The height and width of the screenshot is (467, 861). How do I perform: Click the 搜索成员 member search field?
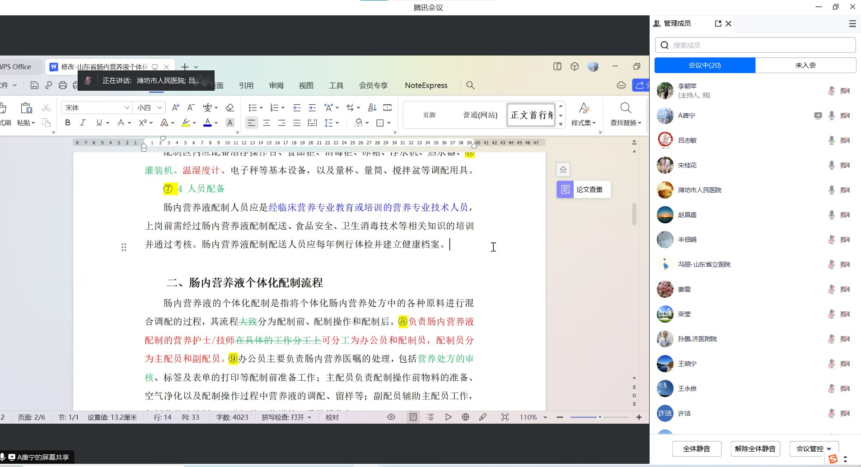[x=755, y=45]
